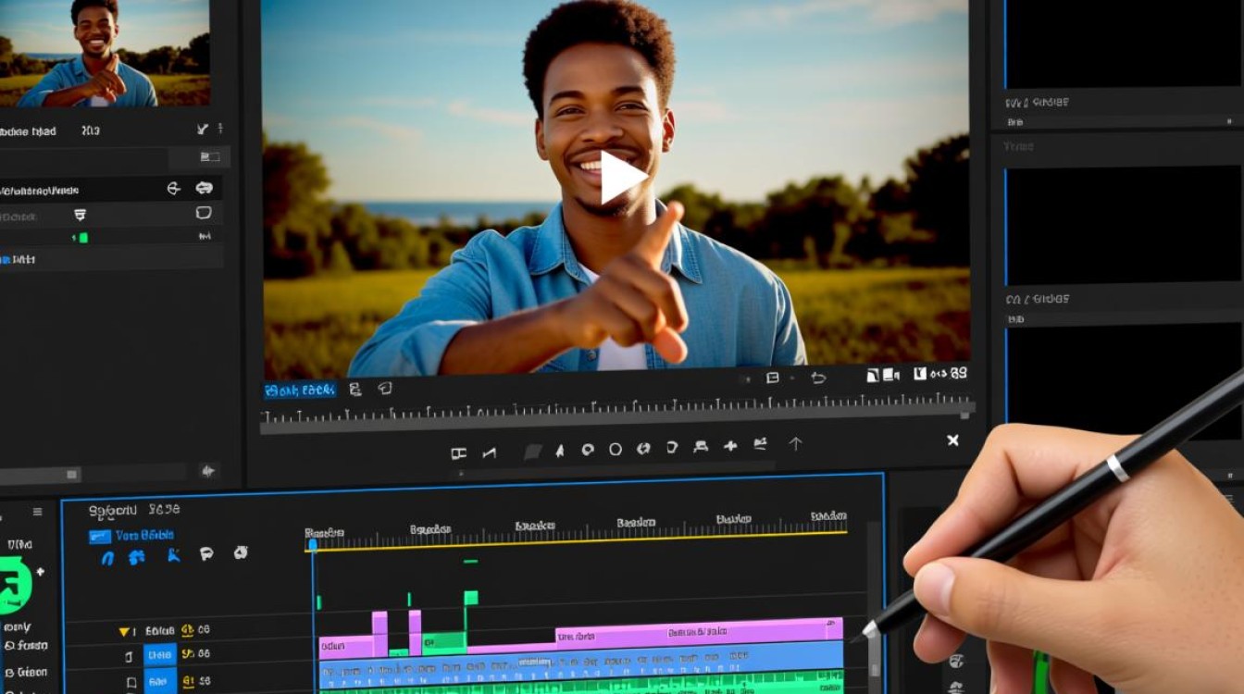The width and height of the screenshot is (1244, 694).
Task: Click the two-page compare icon under the preview's right edge
Action: point(883,375)
